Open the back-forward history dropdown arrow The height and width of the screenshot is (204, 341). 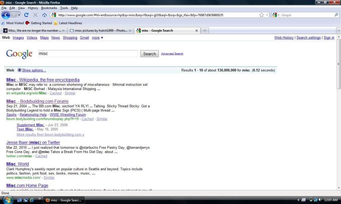(x=19, y=15)
